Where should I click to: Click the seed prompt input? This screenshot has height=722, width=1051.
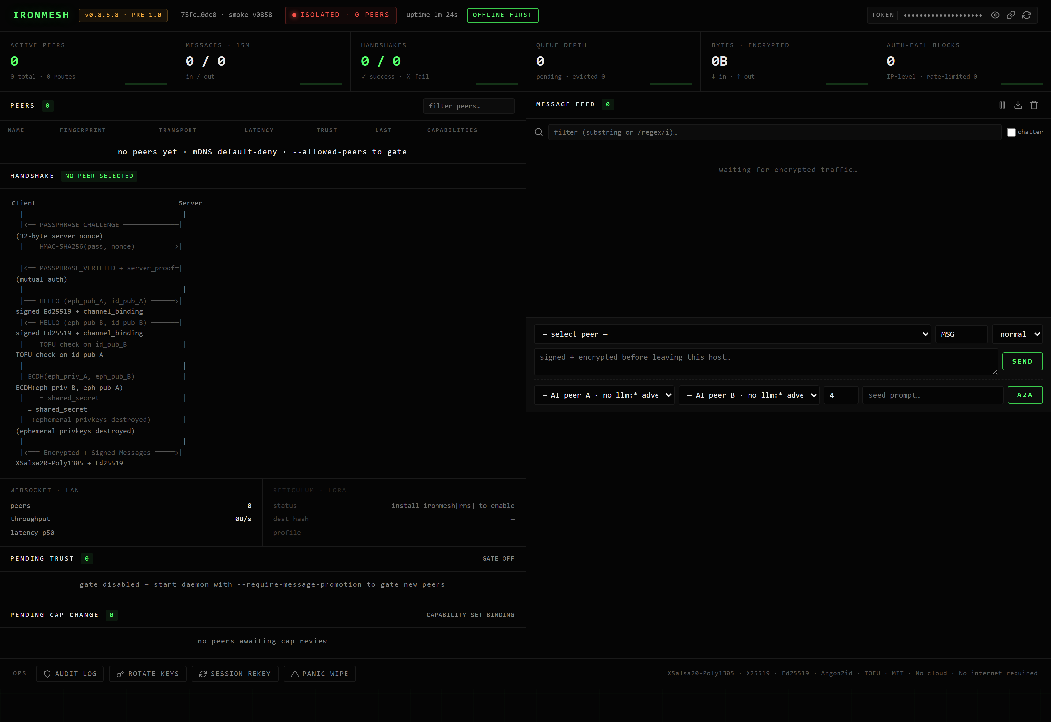pyautogui.click(x=933, y=395)
